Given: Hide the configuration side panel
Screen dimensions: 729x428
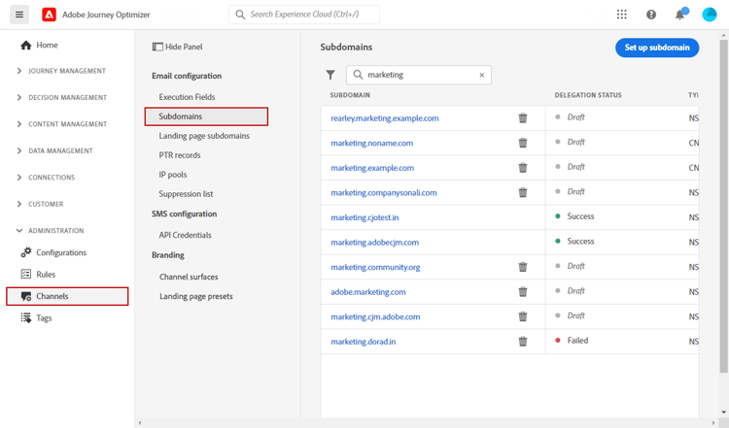Looking at the screenshot, I should [x=178, y=47].
